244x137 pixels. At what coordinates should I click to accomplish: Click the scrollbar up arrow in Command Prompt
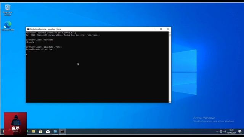click(170, 33)
